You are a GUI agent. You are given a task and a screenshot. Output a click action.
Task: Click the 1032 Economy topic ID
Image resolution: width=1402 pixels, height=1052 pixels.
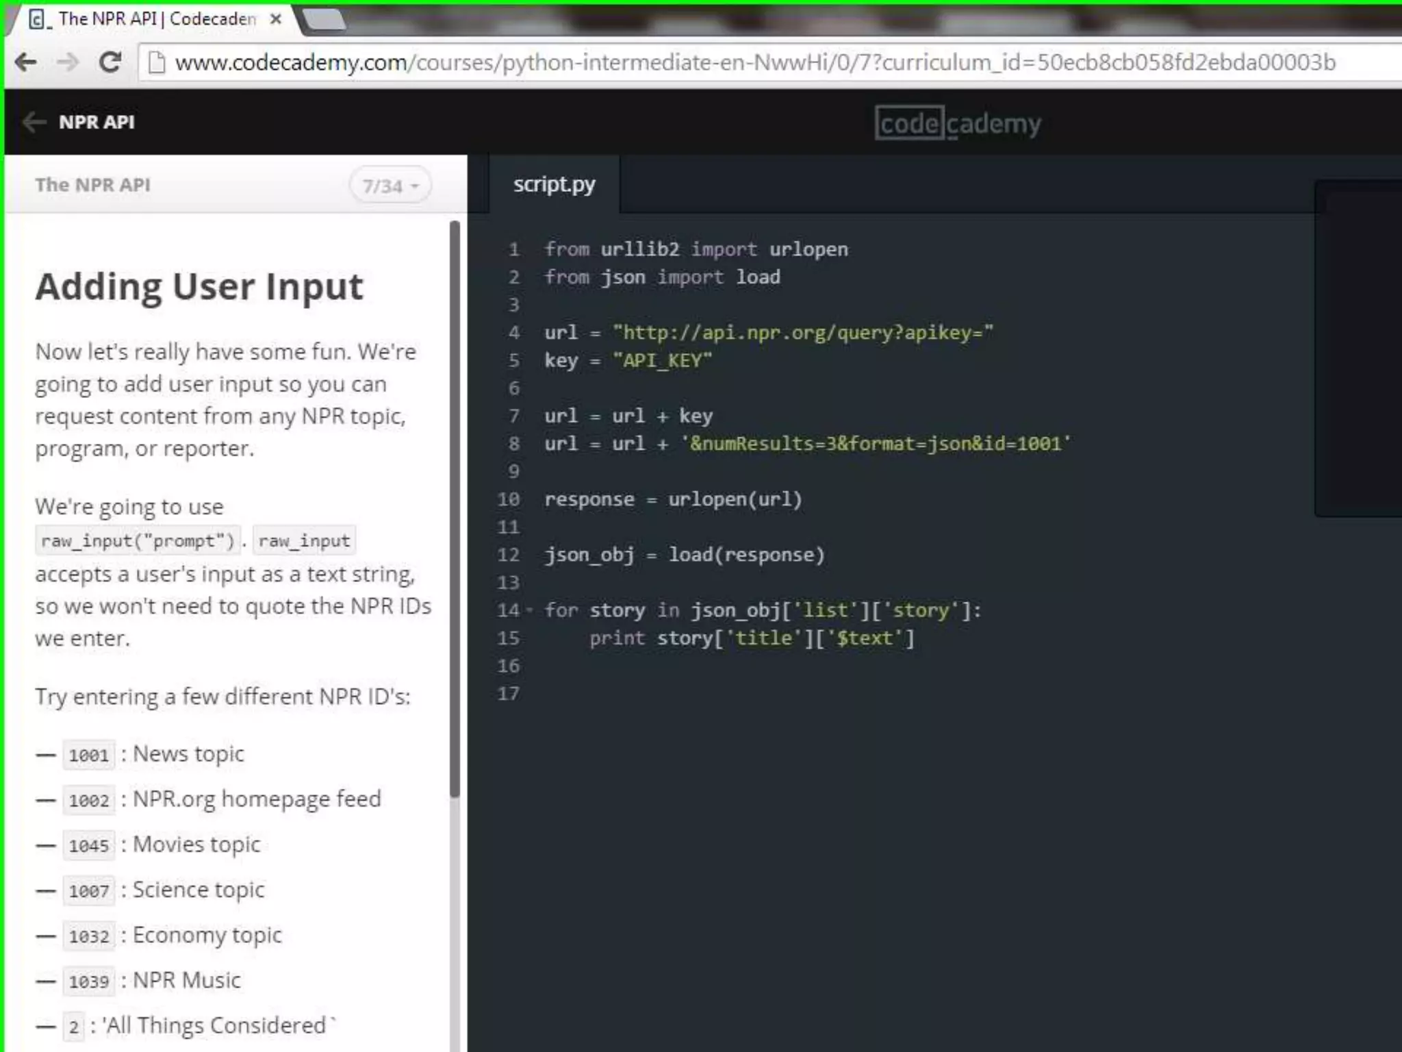tap(89, 936)
